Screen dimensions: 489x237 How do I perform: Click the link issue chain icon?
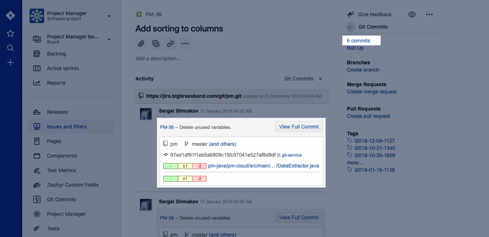tap(170, 43)
